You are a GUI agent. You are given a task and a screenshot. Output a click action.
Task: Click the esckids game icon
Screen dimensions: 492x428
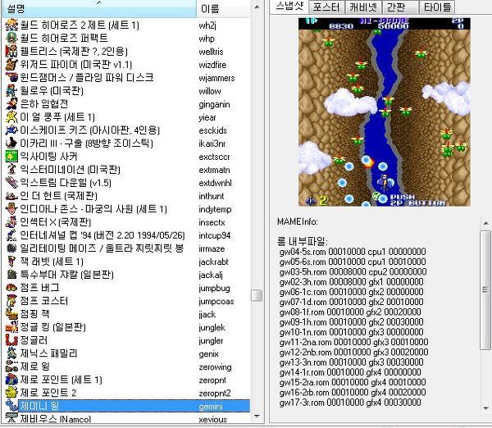11,130
